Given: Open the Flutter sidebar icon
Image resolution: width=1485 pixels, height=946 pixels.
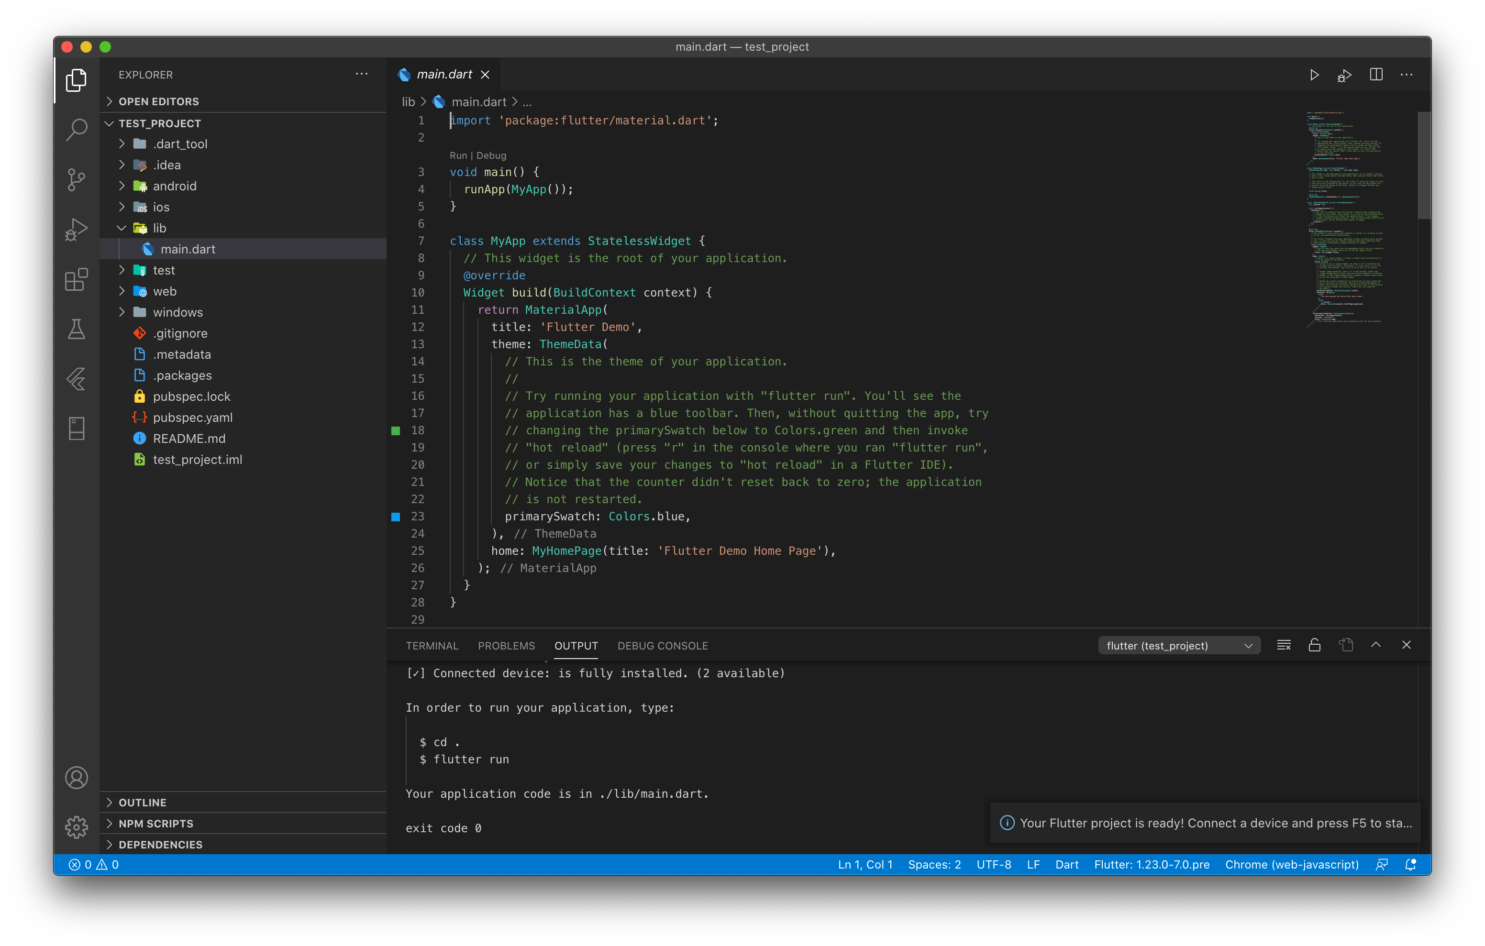Looking at the screenshot, I should (77, 379).
